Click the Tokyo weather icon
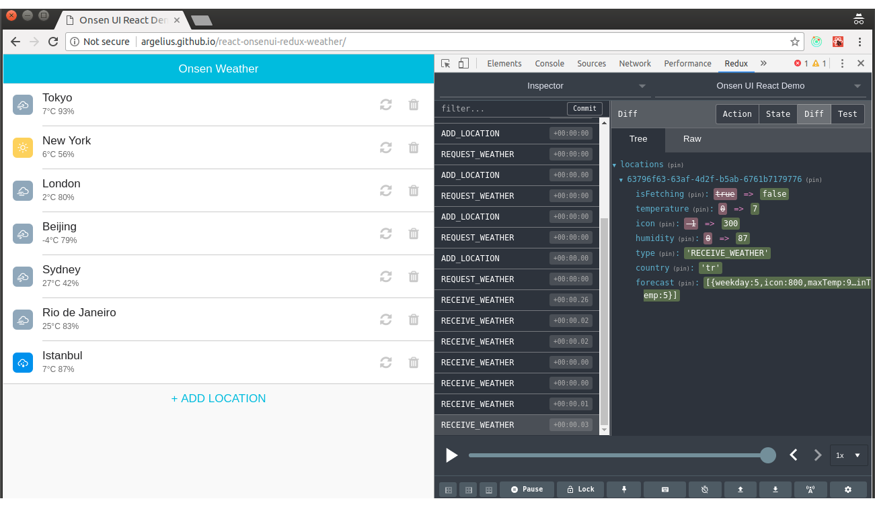This screenshot has height=507, width=875. 23,105
